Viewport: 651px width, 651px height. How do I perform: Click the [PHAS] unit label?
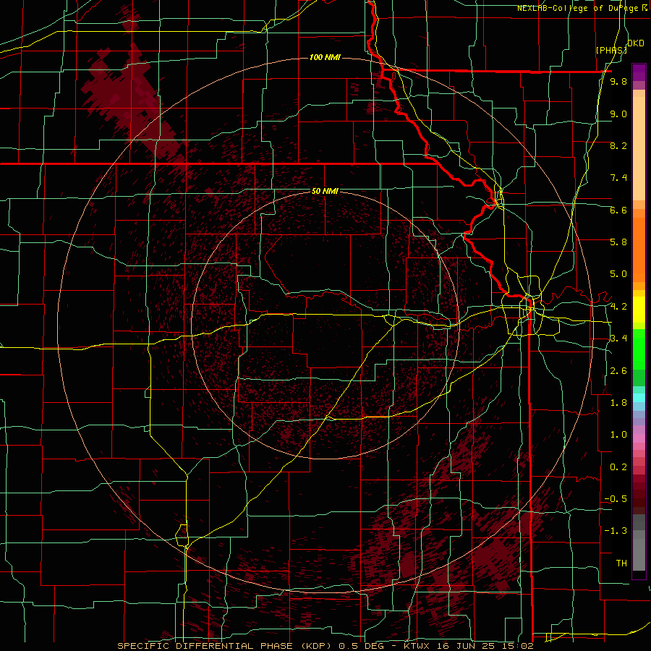(610, 50)
